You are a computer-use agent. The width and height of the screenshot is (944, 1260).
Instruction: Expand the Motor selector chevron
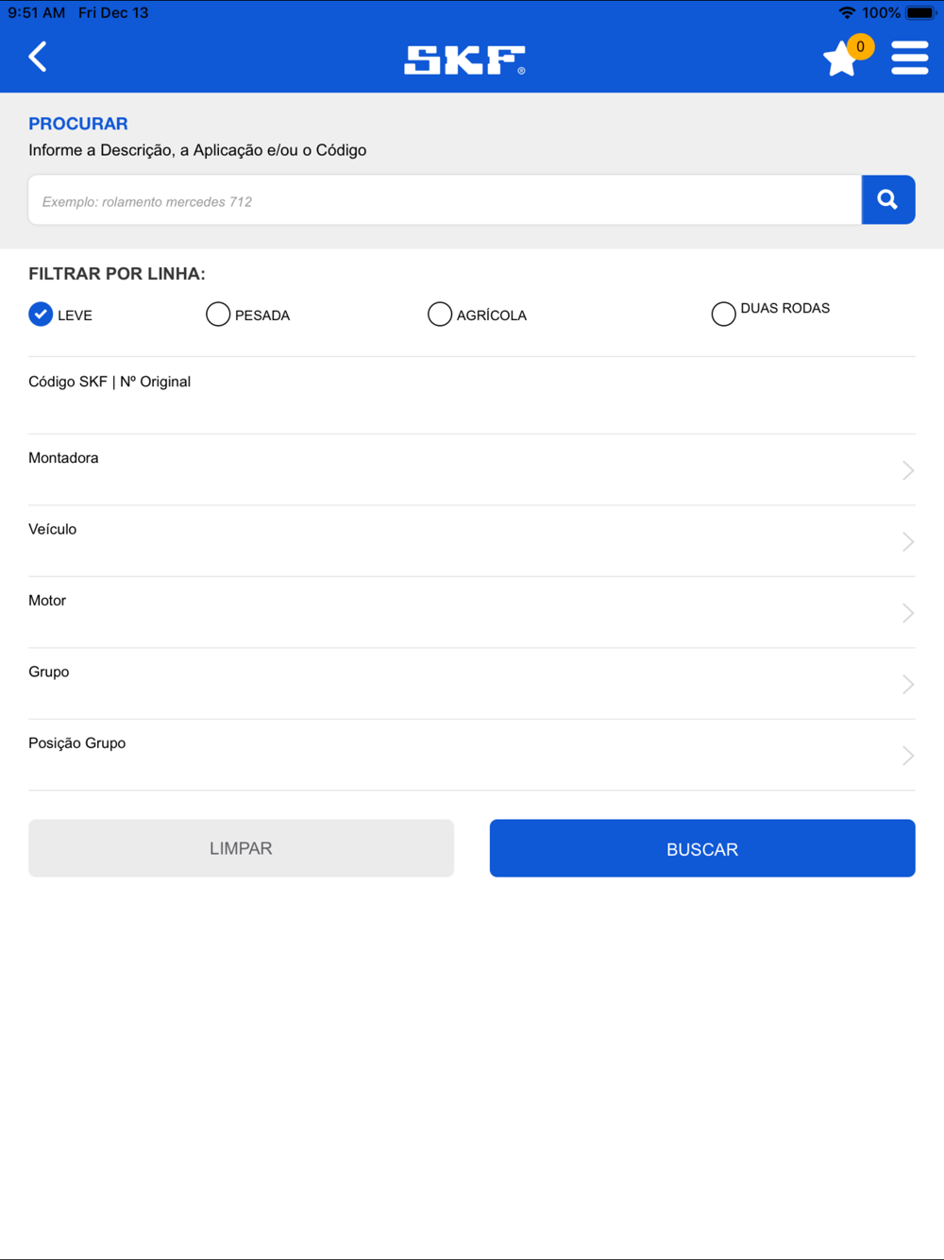click(x=907, y=613)
